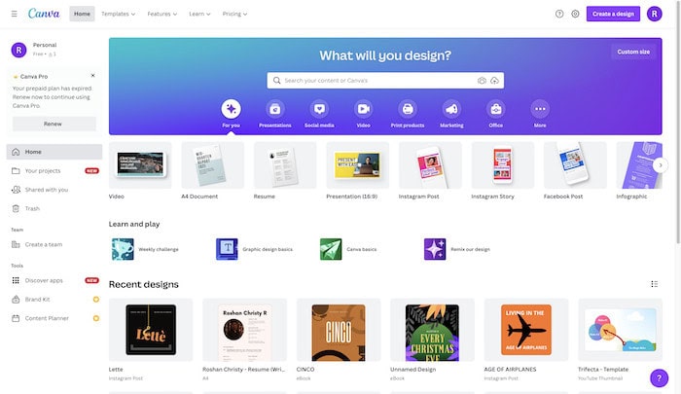Click the Custom size button
This screenshot has height=394, width=681.
click(x=633, y=52)
